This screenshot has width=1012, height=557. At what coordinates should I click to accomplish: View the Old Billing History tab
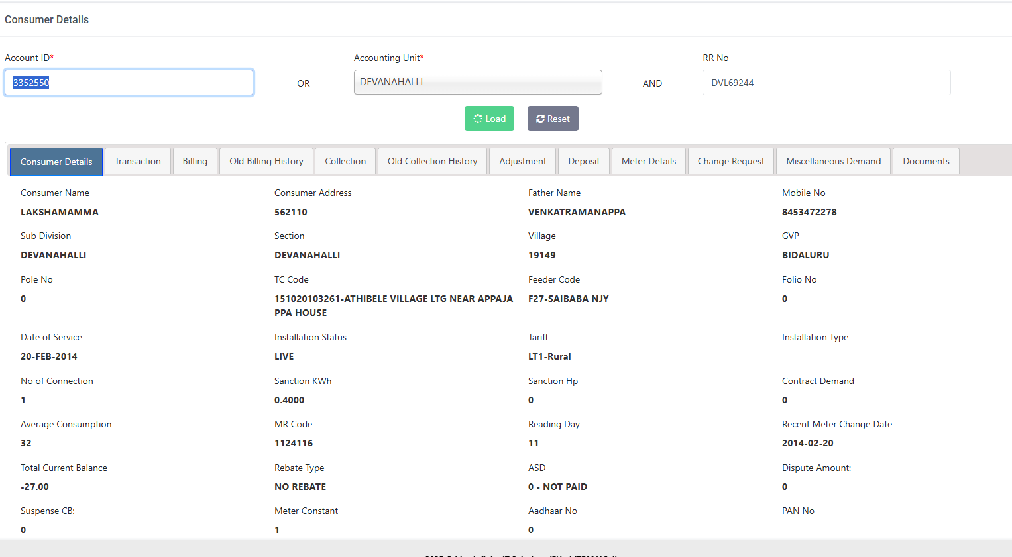tap(266, 161)
